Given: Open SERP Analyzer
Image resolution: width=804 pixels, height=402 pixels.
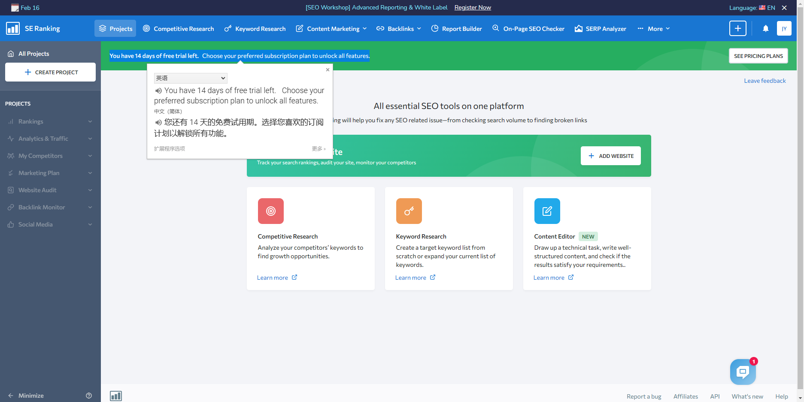Looking at the screenshot, I should click(x=601, y=29).
